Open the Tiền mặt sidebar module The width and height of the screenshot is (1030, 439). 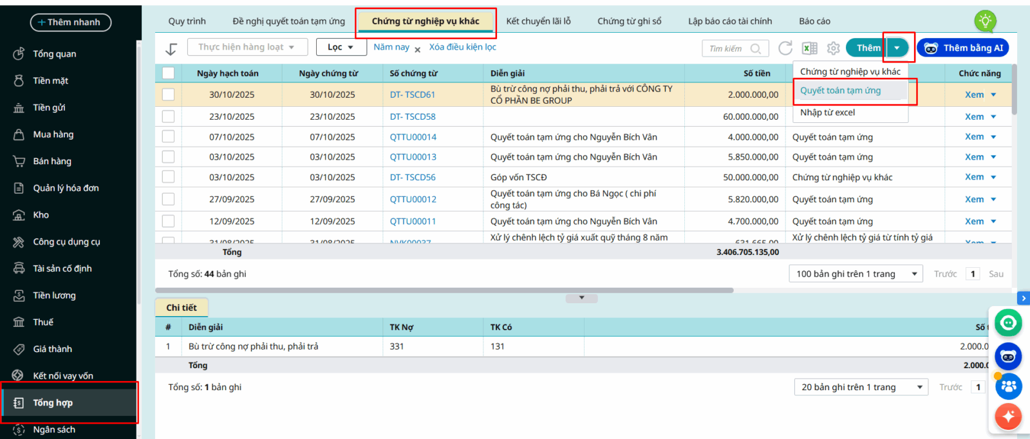50,80
